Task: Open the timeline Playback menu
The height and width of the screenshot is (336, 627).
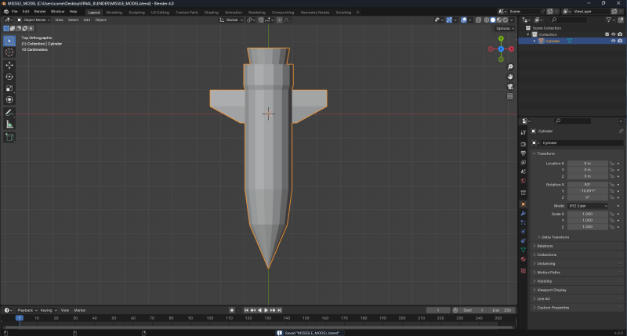Action: [27, 310]
